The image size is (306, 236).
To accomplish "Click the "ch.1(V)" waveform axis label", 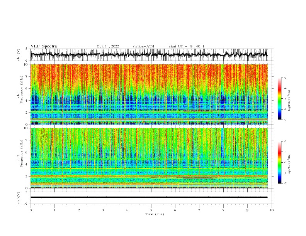I will coord(19,55).
